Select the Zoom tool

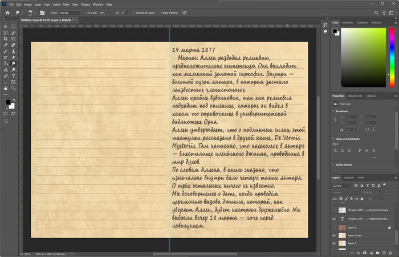click(x=14, y=88)
